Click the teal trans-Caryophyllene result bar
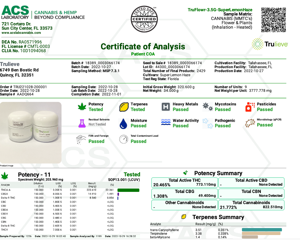300x240 pixels. [262, 230]
